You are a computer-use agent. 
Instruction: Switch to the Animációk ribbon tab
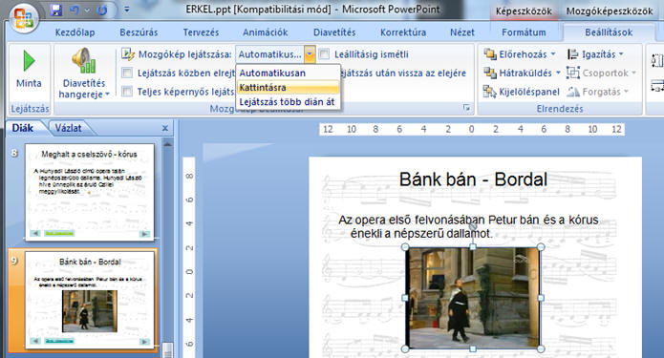point(265,32)
